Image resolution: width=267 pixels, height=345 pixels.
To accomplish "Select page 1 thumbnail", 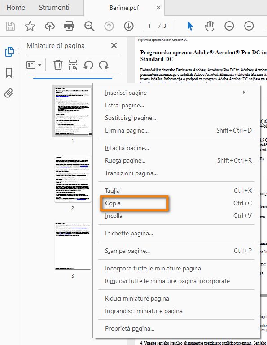I will point(73,111).
